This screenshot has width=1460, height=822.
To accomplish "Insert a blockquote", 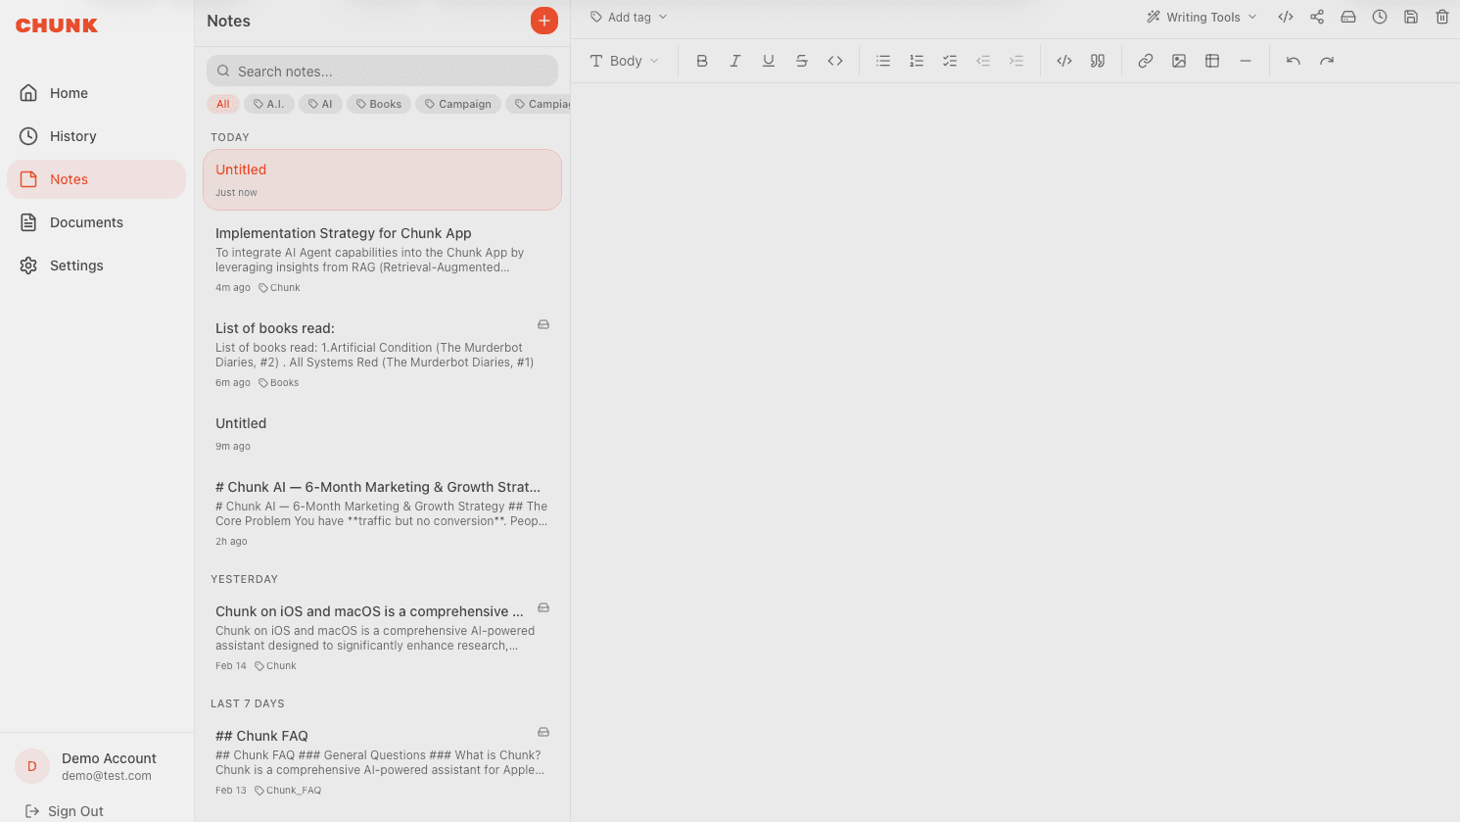I will tap(1097, 61).
